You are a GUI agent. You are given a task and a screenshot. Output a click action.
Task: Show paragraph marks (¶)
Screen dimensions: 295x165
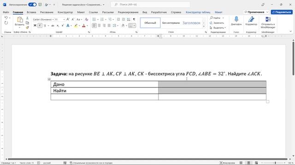134,19
